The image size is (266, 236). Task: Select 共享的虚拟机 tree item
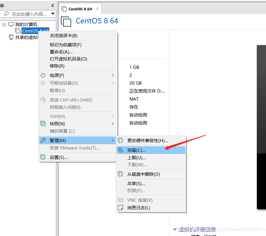tap(27, 37)
